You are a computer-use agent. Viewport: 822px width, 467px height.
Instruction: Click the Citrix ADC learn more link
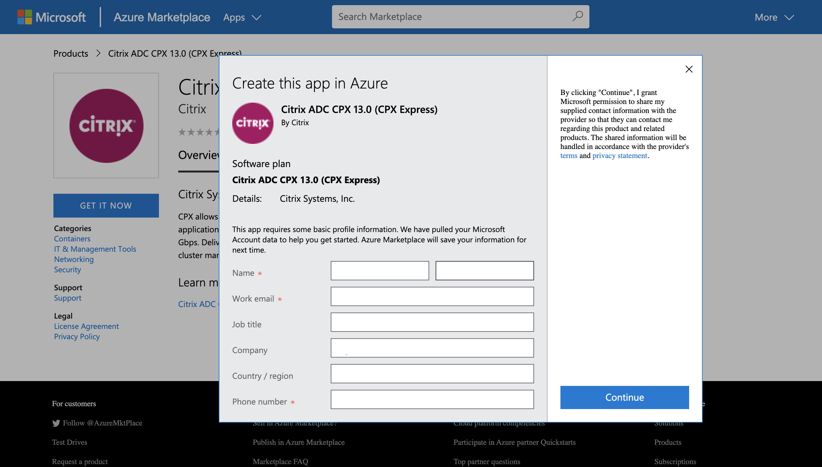click(x=199, y=304)
